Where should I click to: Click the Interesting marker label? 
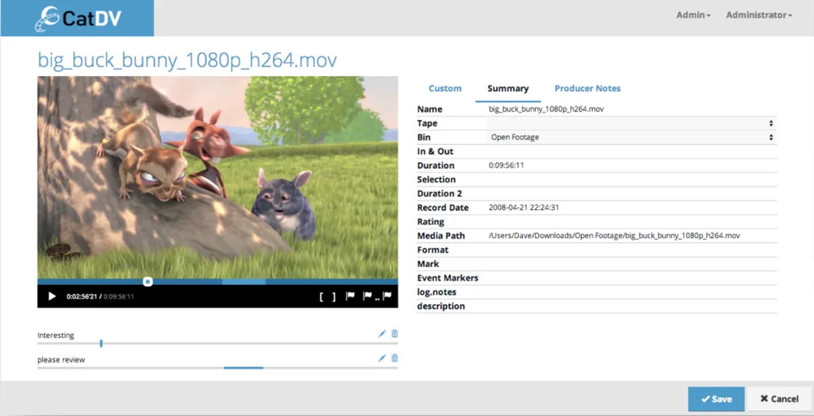(56, 335)
